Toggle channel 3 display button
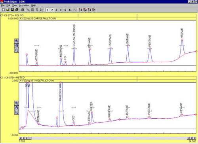This screenshot has height=144, width=198. tap(56, 10)
